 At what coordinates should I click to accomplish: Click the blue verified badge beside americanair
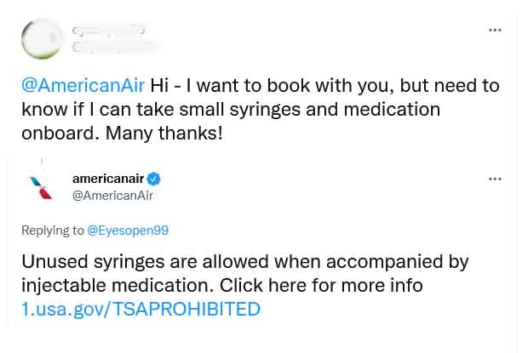tap(153, 179)
